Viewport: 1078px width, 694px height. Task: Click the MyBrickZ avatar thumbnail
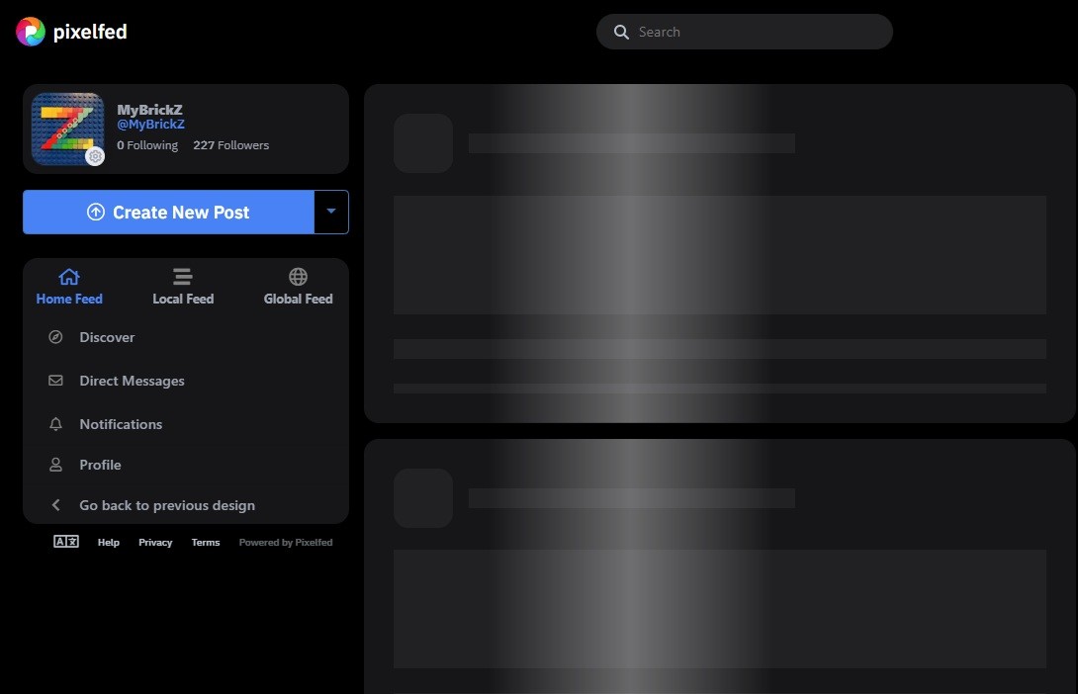click(65, 127)
